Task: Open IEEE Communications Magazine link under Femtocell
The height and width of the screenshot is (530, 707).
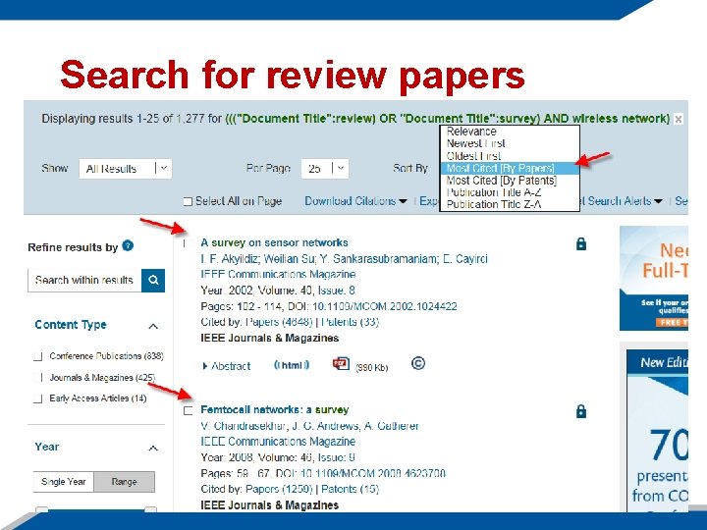Action: point(278,442)
